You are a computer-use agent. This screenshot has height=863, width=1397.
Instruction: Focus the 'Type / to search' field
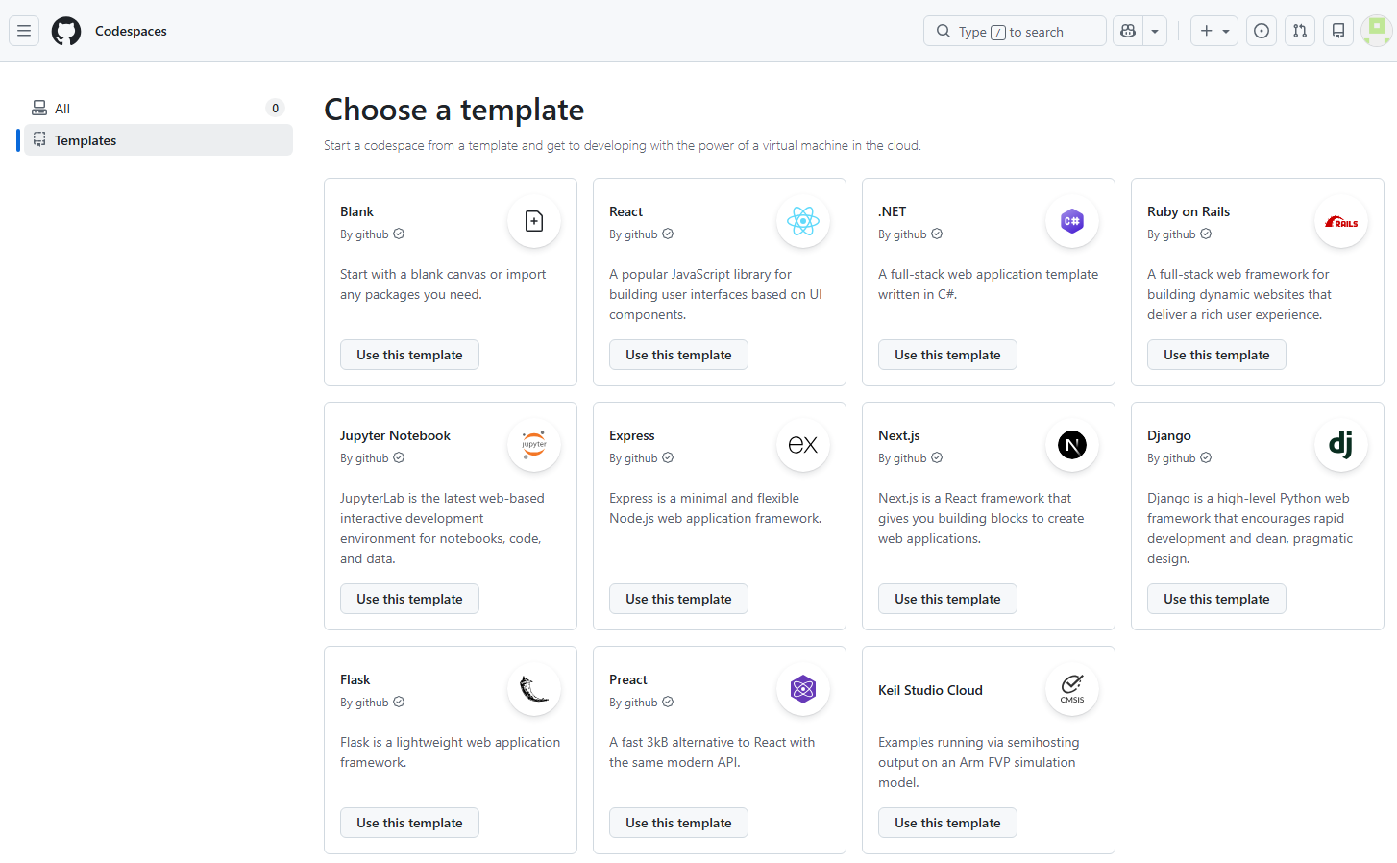tap(1015, 31)
